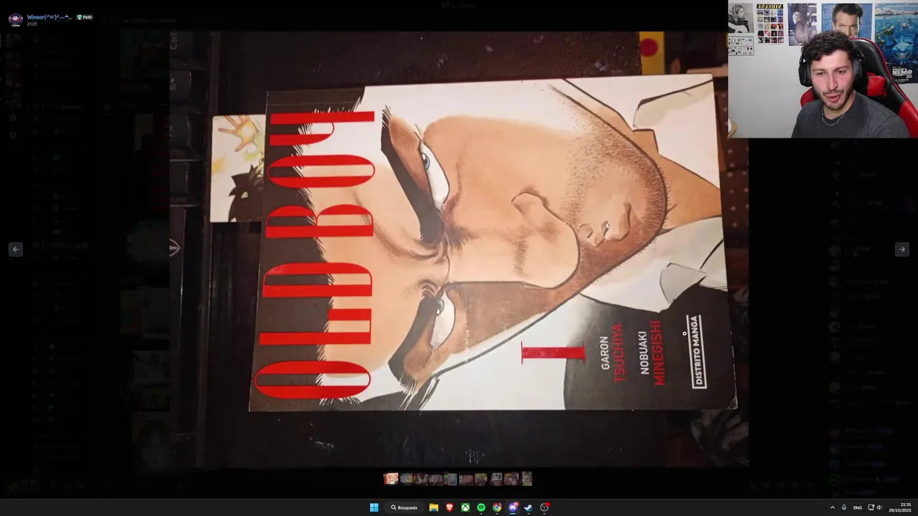Open the ENG language switcher
This screenshot has height=516, width=918.
tap(858, 507)
